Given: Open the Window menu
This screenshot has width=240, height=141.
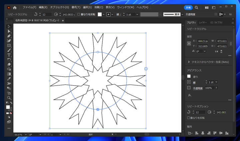Looking at the screenshot, I should tap(126, 7).
